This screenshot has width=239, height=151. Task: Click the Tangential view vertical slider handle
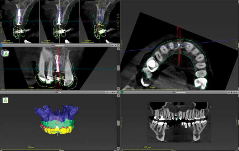tap(118, 68)
